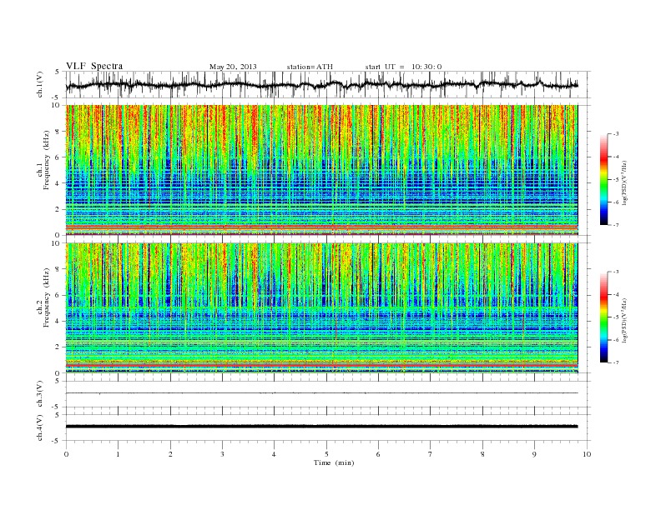Click time axis tick label "7"
The width and height of the screenshot is (661, 510).
tap(431, 454)
